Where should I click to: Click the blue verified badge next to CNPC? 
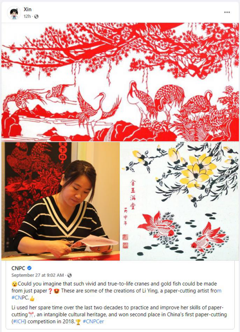[x=29, y=268]
